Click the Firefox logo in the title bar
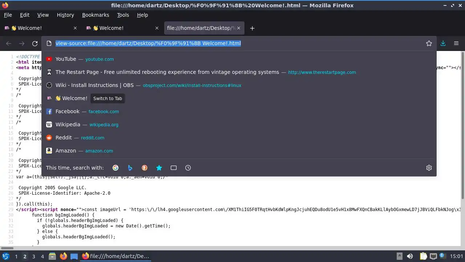Screen dimensions: 465x262 (5, 5)
